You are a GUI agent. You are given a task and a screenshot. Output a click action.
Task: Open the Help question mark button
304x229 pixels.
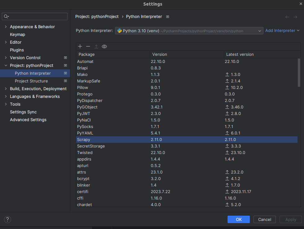(7, 219)
